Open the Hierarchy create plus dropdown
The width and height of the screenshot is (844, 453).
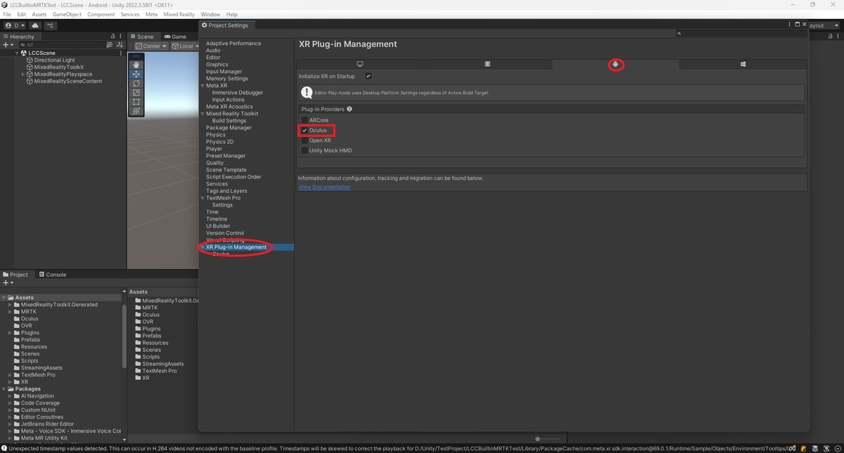coord(8,45)
